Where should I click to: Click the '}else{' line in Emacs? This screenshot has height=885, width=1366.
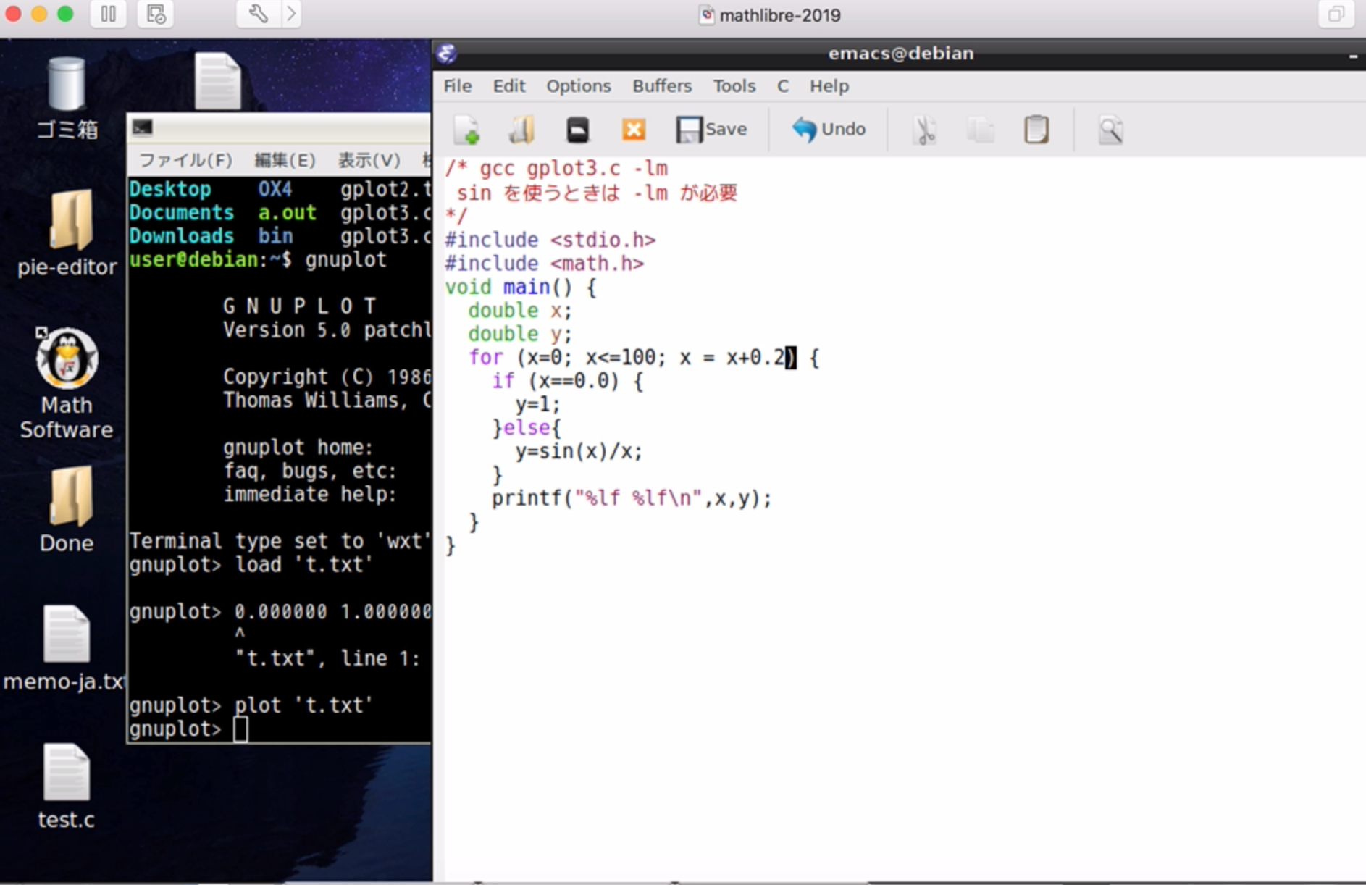tap(526, 428)
